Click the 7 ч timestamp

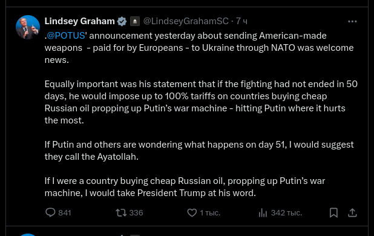click(241, 21)
